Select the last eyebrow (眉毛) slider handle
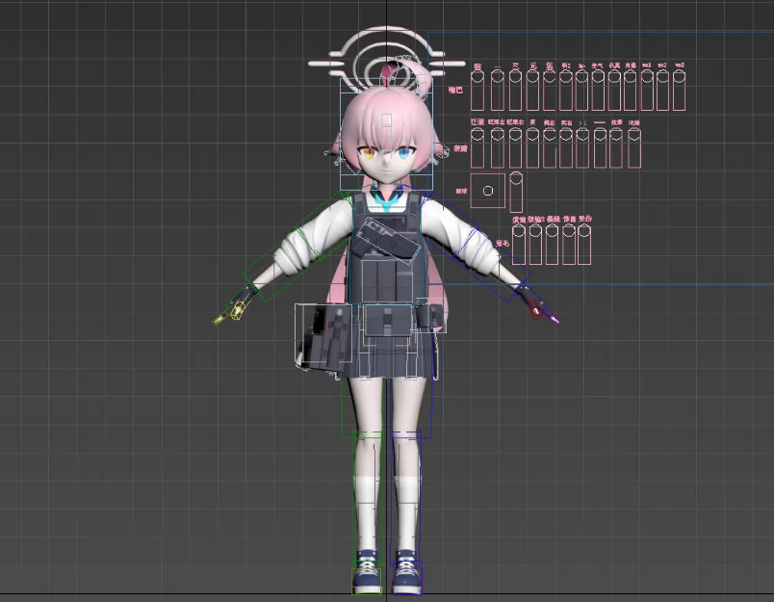 584,230
